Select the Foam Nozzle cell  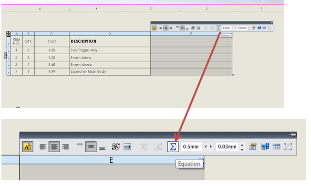(110, 65)
